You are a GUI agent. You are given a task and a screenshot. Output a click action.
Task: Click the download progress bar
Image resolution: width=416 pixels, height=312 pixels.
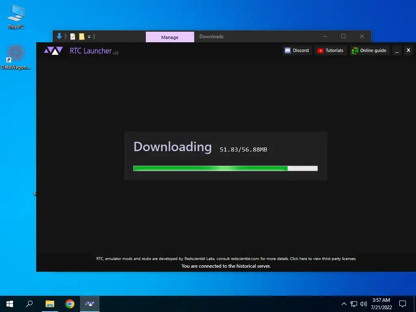point(225,168)
